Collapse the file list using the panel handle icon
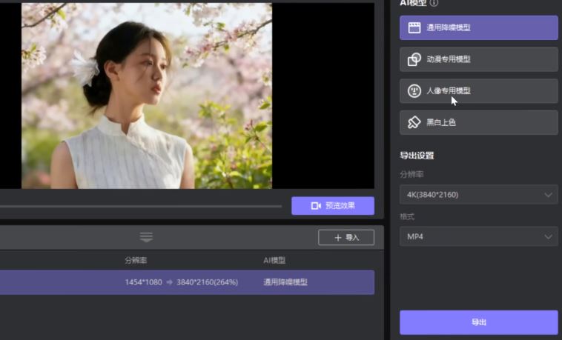 146,237
